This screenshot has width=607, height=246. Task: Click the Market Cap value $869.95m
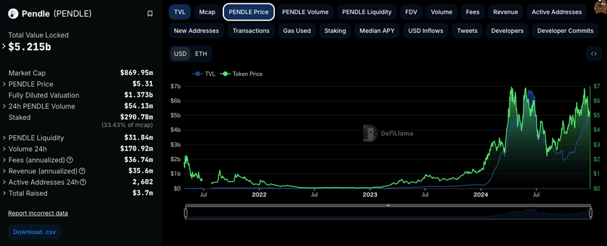pyautogui.click(x=137, y=73)
